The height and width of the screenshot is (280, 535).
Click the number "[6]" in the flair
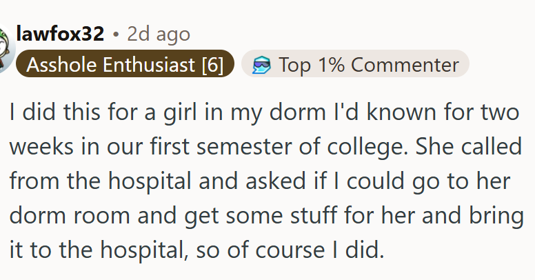pyautogui.click(x=212, y=65)
